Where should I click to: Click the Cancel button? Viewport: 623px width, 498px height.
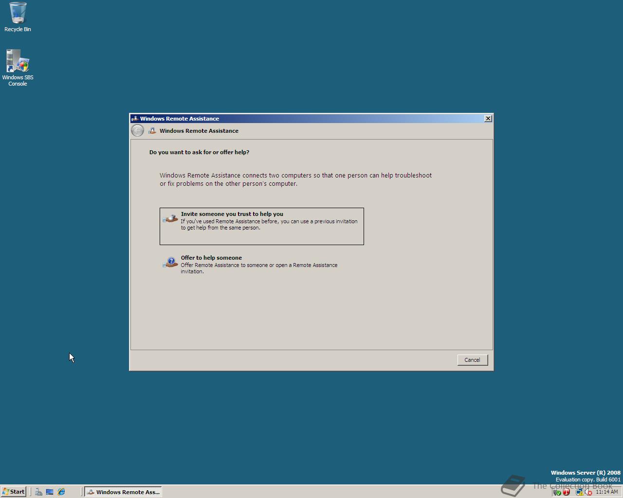[x=472, y=360]
